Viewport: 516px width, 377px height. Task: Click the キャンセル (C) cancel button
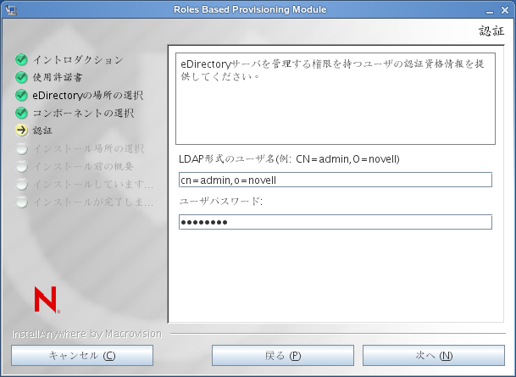coord(82,355)
